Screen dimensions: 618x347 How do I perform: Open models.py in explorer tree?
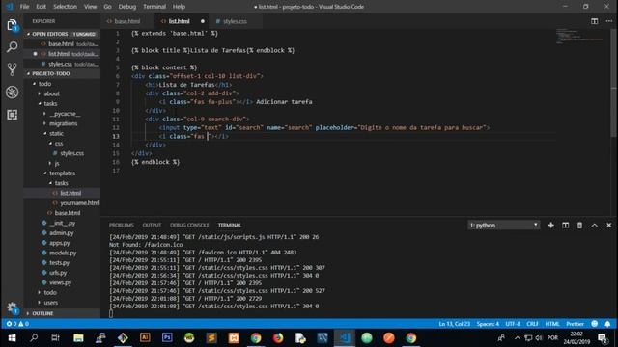pos(62,253)
